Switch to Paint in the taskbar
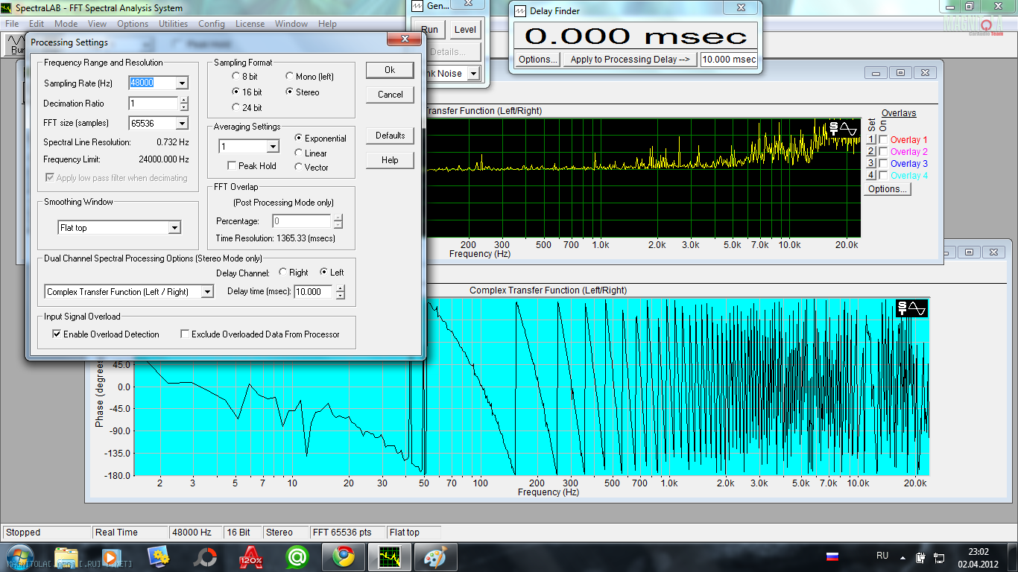Viewport: 1018px width, 572px height. (x=436, y=557)
